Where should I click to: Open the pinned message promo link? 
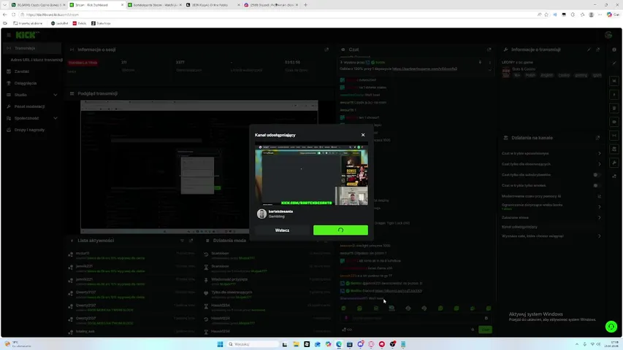(x=424, y=69)
